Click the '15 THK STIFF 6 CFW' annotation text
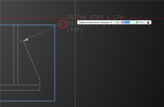 coord(96,17)
